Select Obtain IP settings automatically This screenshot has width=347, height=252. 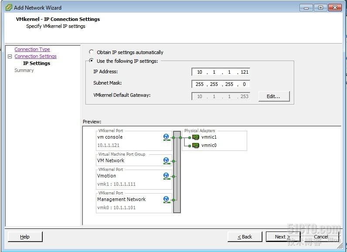pos(91,52)
